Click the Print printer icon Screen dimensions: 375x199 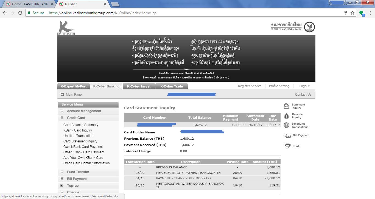287,146
